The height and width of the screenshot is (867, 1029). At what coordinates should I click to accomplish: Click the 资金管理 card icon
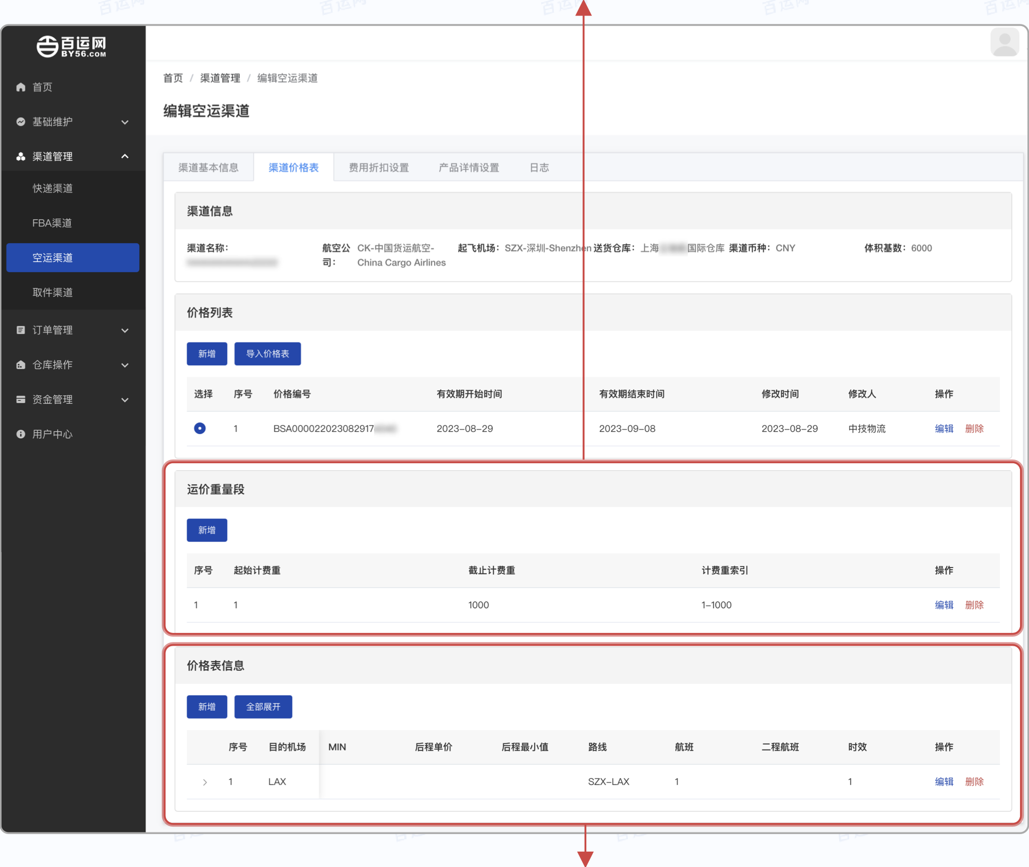click(21, 399)
